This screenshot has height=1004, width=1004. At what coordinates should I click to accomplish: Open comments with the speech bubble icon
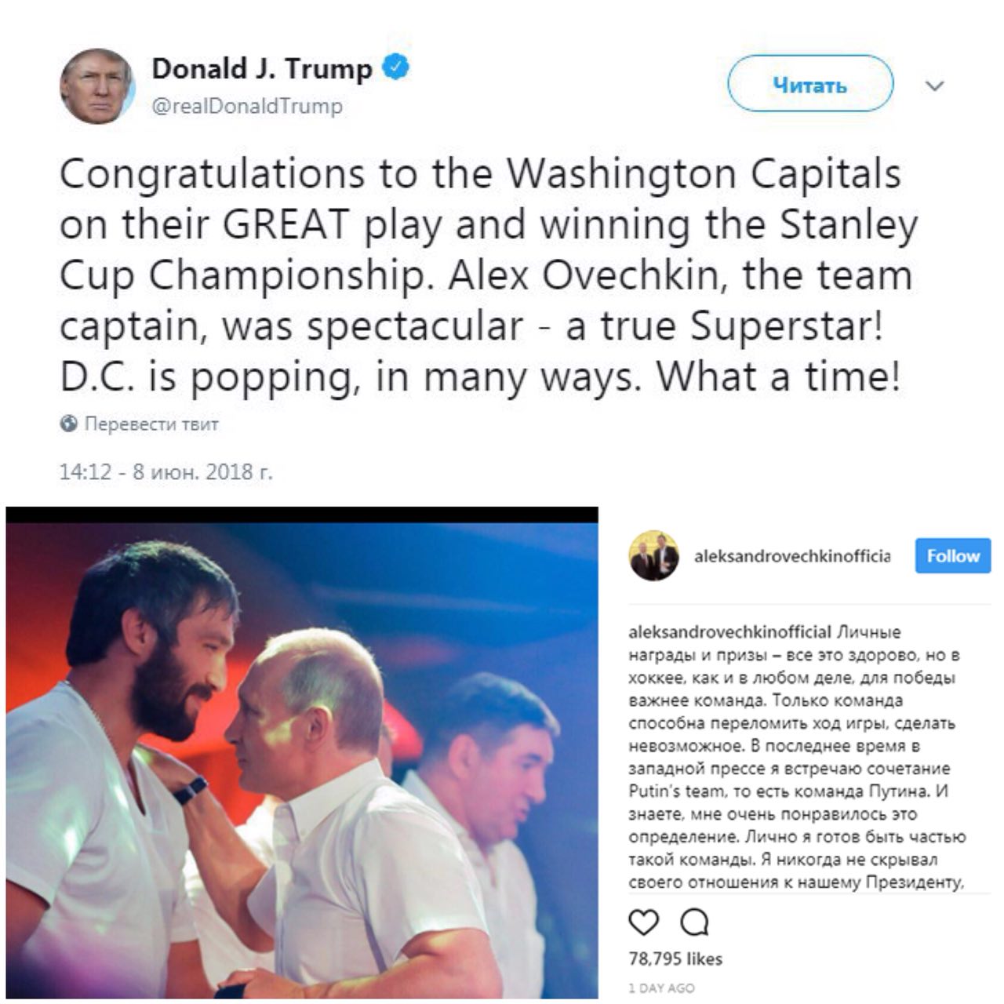(695, 922)
